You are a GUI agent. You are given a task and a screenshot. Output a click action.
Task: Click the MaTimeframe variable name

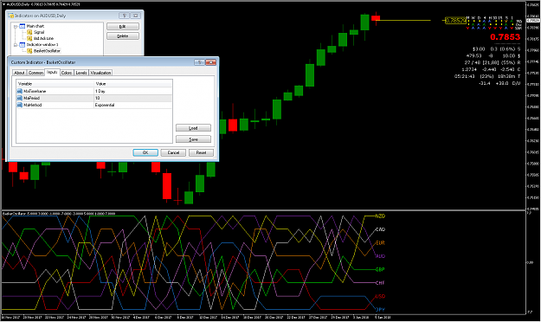35,91
